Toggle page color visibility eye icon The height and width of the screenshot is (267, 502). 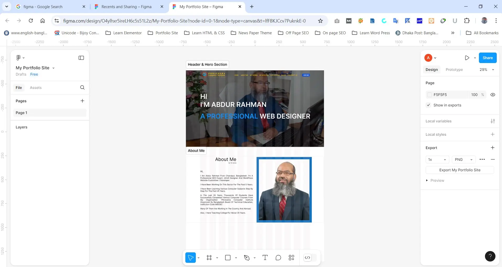(493, 95)
